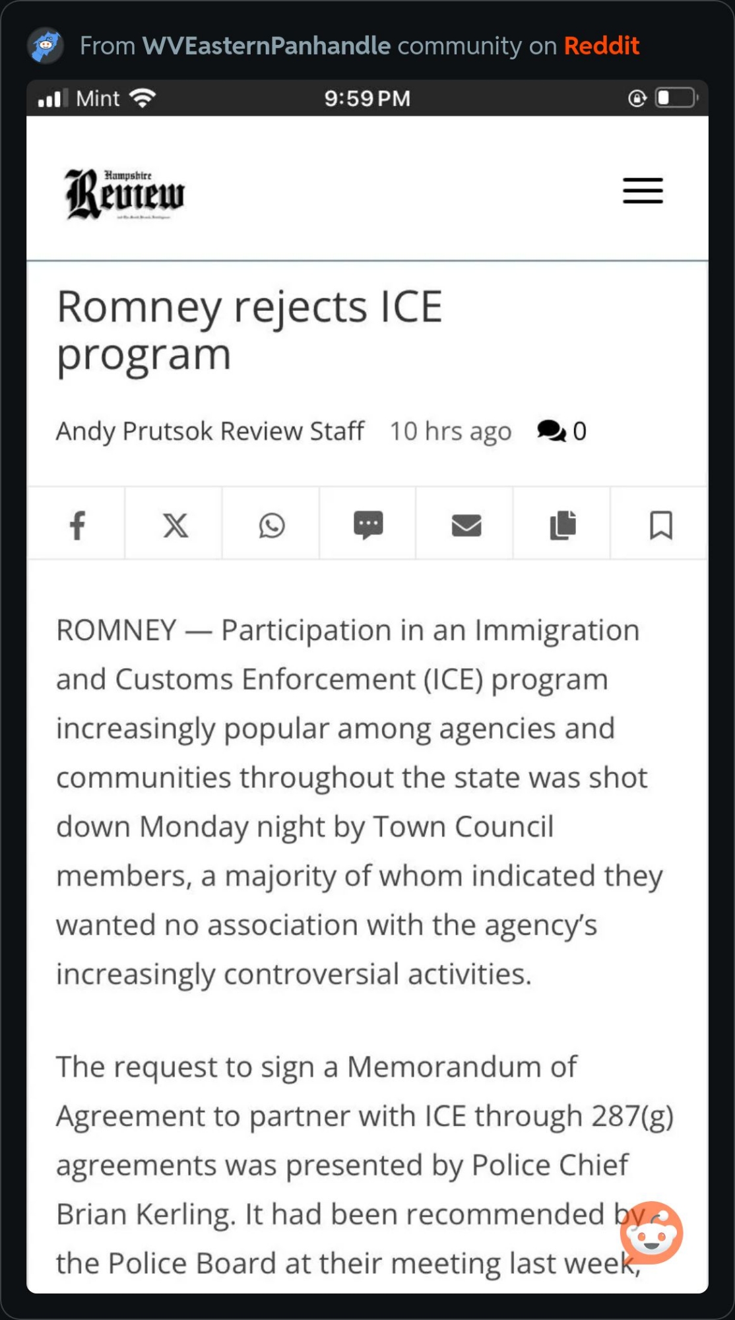The image size is (735, 1320).
Task: Share article on X
Action: pyautogui.click(x=175, y=525)
